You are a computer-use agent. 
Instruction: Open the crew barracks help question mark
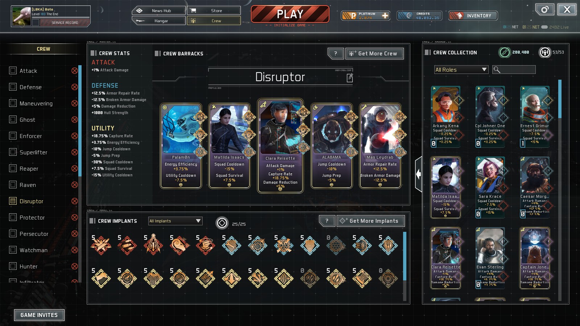[x=336, y=54]
